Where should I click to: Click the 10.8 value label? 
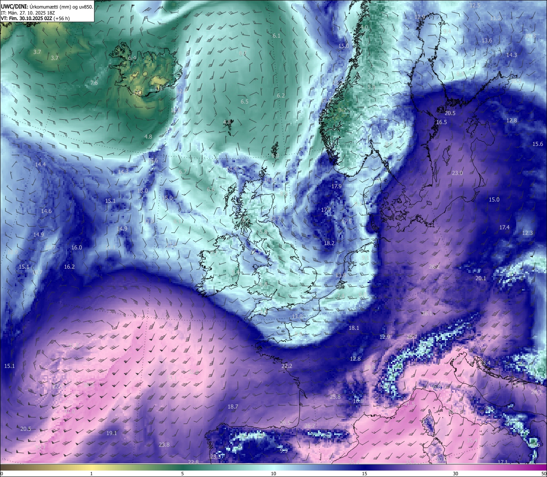[x=358, y=401]
